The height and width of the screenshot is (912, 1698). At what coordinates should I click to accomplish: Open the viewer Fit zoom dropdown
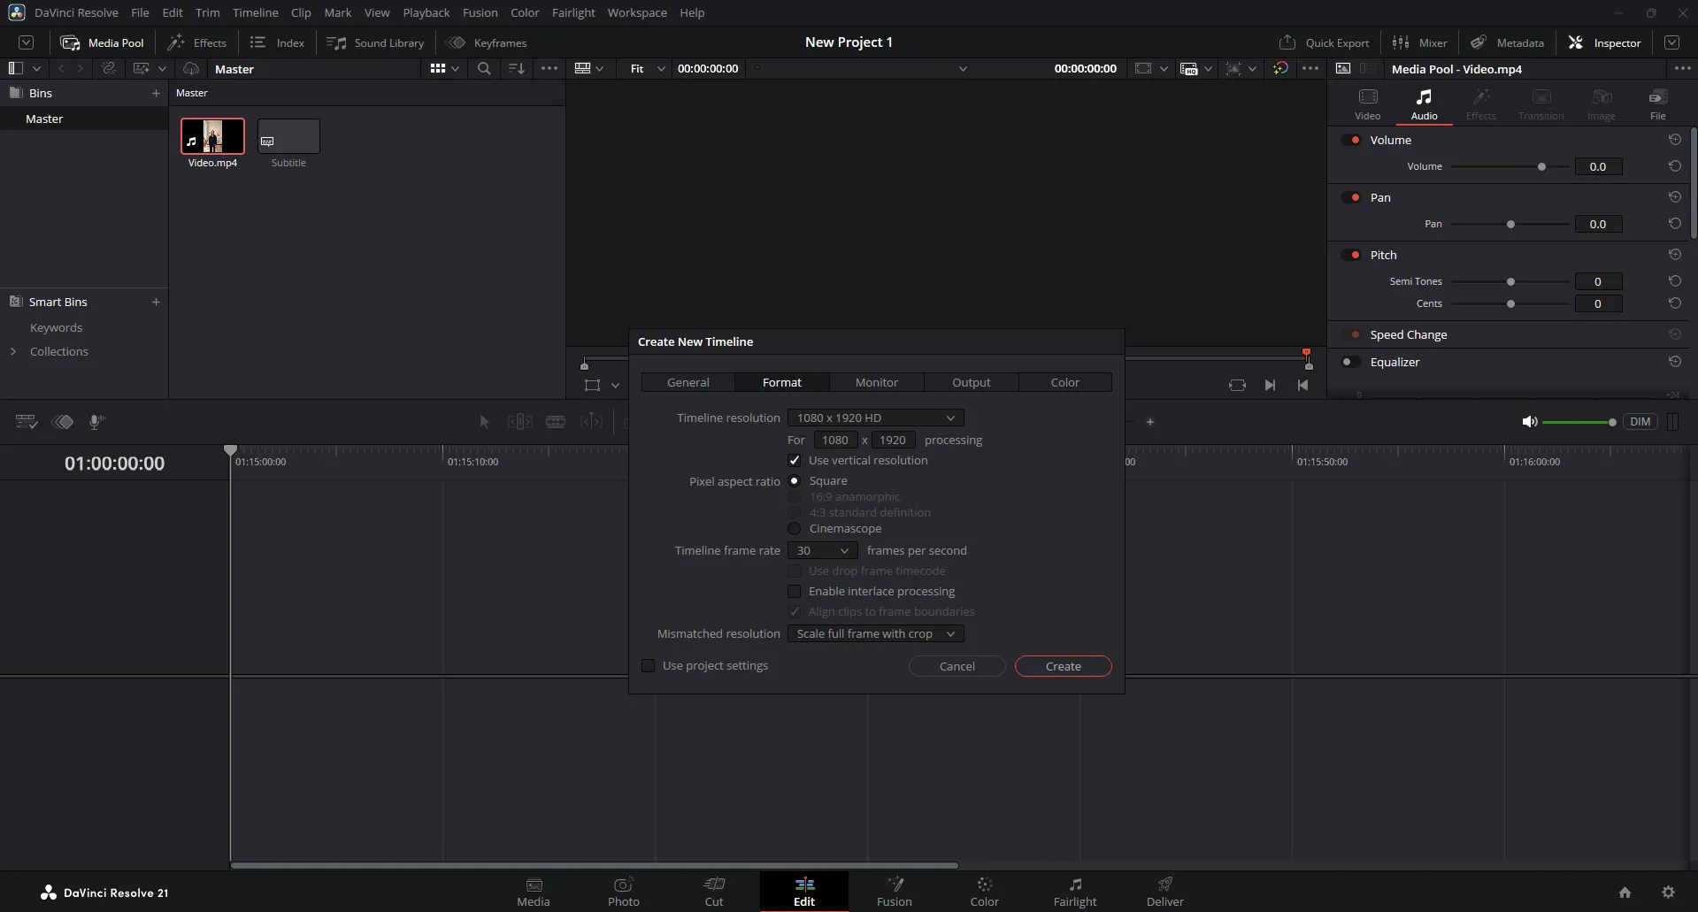click(647, 68)
